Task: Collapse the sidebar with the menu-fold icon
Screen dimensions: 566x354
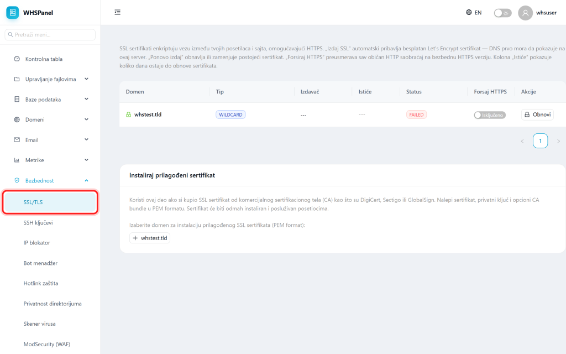Action: coord(117,12)
